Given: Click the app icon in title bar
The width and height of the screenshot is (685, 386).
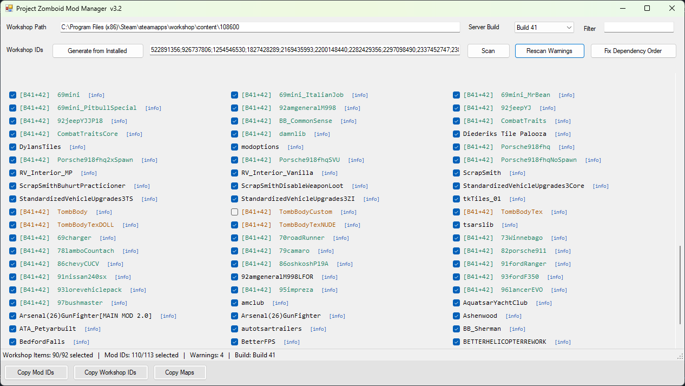Looking at the screenshot, I should point(9,8).
